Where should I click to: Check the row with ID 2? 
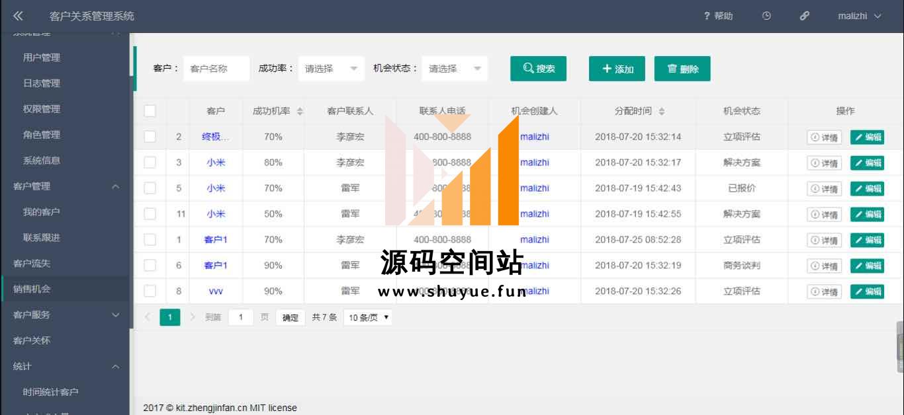tap(150, 137)
